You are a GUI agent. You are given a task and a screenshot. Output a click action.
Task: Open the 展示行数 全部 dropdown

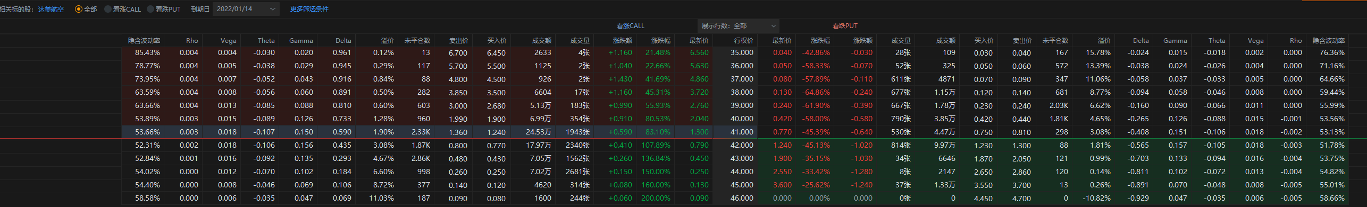[x=738, y=25]
